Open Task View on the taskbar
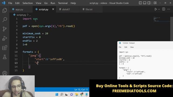The height and width of the screenshot is (97, 173). (x=66, y=95)
